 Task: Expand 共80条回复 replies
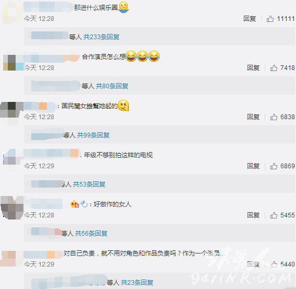click(x=112, y=86)
